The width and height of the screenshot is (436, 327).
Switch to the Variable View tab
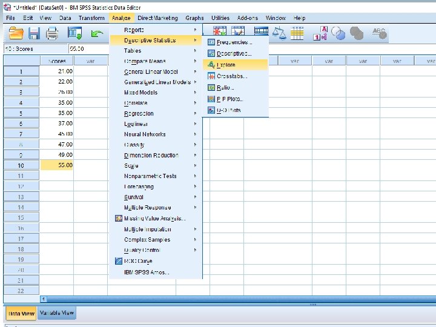tap(57, 313)
